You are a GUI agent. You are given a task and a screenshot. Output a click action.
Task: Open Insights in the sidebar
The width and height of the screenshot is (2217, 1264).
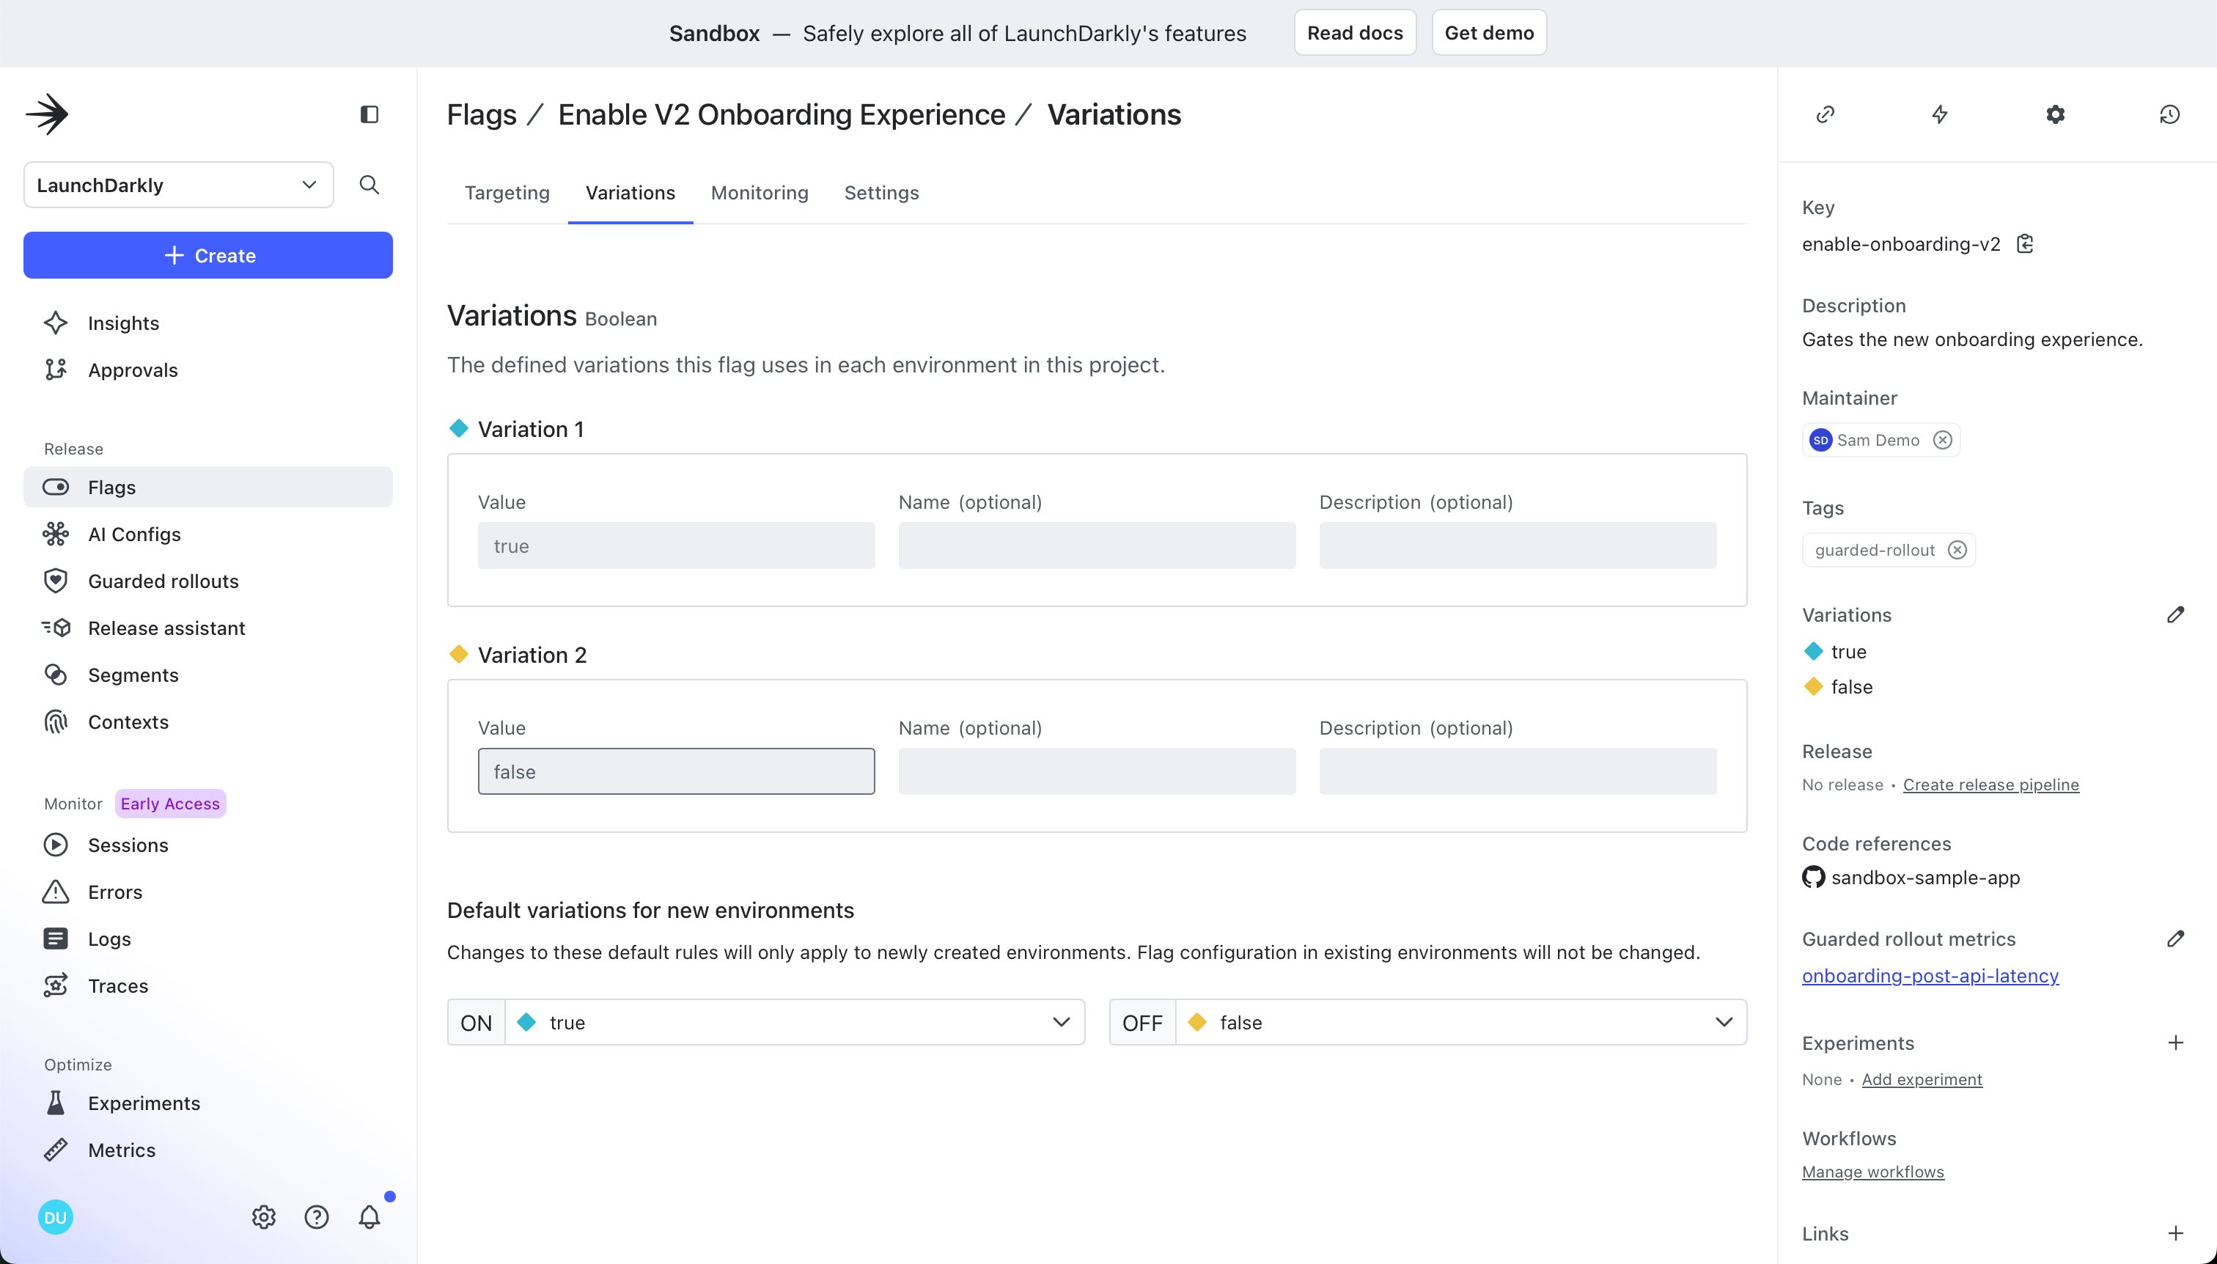tap(208, 323)
